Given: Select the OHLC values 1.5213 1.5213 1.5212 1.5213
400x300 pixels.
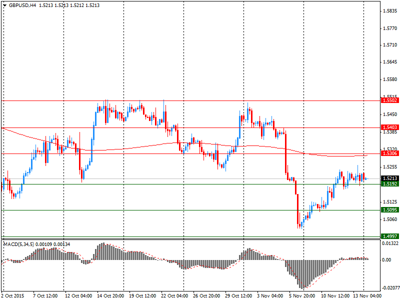Looking at the screenshot, I should click(69, 5).
